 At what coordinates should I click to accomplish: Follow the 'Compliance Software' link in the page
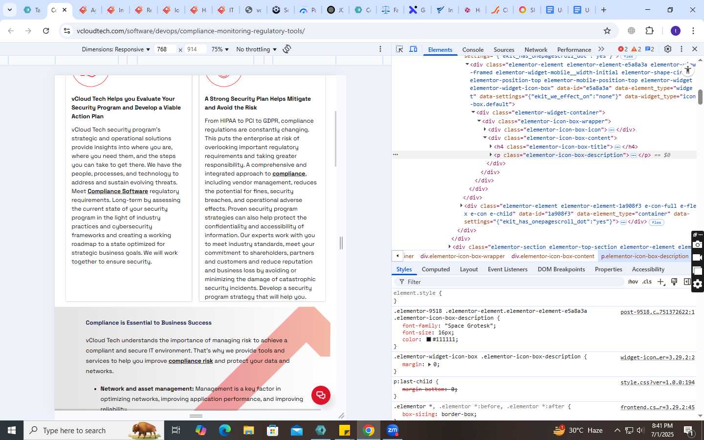point(118,191)
